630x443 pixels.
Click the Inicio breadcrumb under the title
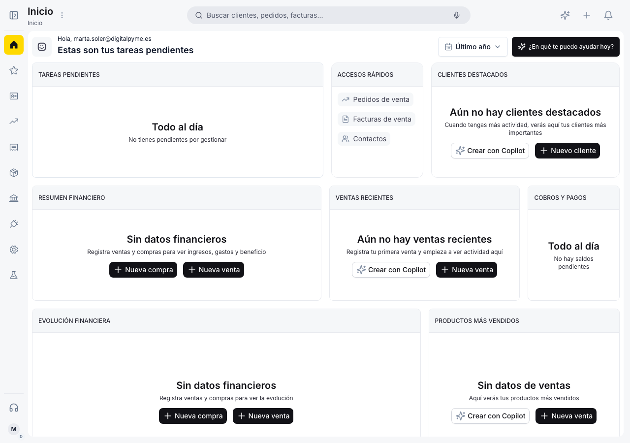click(35, 23)
